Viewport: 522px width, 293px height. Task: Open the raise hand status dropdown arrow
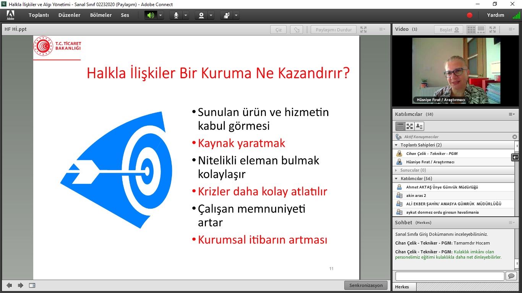tap(237, 15)
